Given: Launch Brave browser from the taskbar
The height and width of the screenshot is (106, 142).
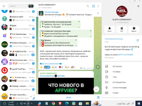Looking at the screenshot, I should click(60, 103).
